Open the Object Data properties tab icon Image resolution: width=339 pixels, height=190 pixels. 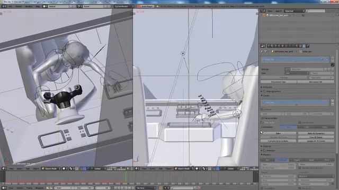293,46
